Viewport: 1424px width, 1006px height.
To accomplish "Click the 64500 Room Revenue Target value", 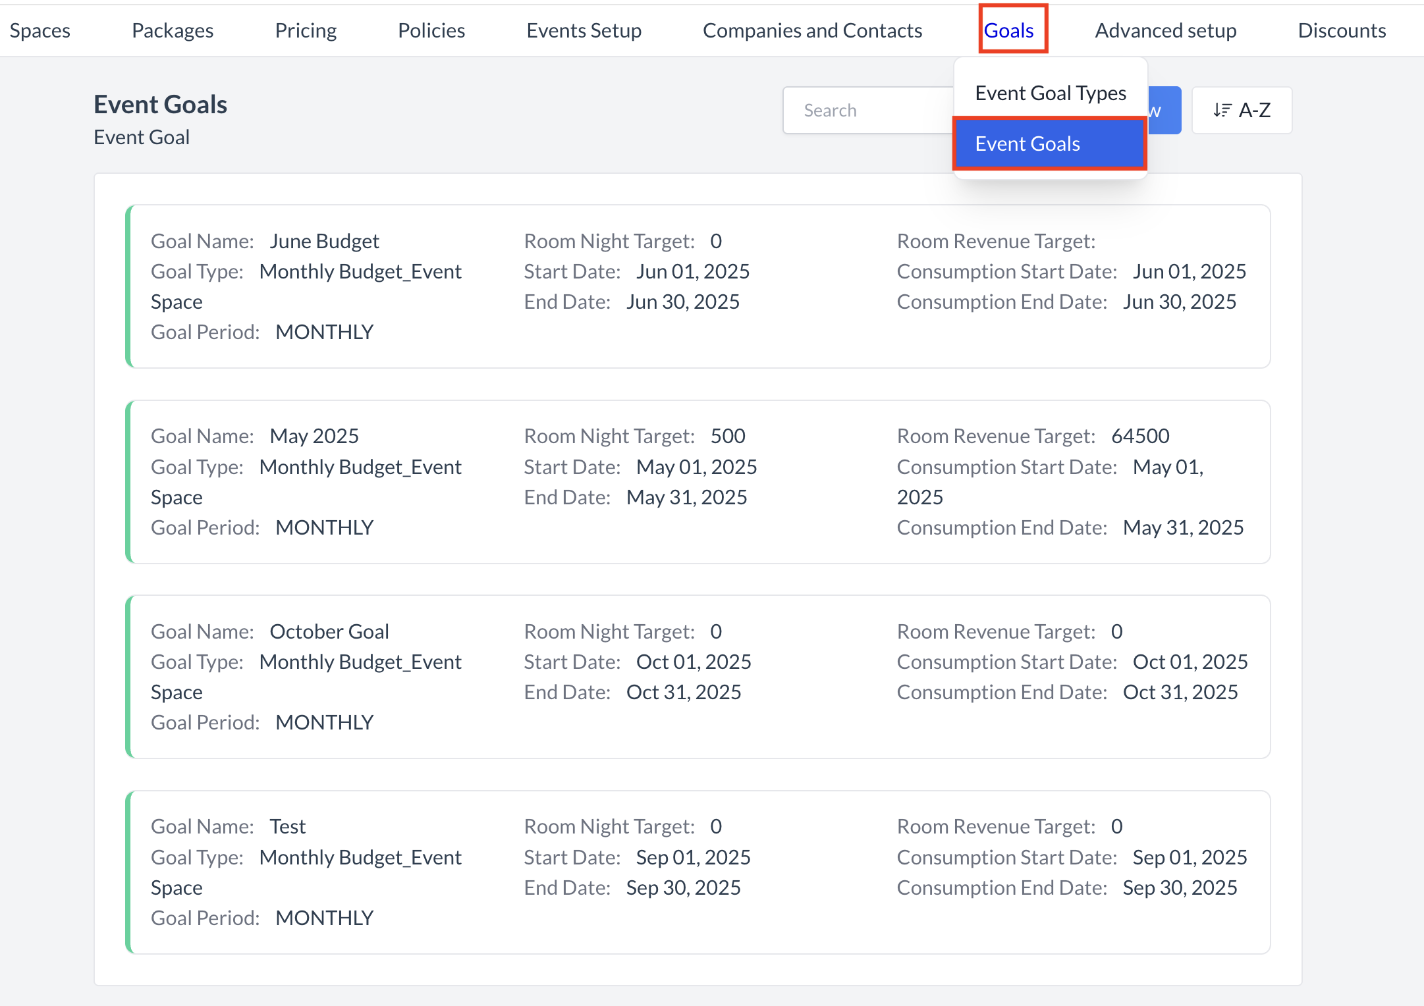I will tap(1140, 436).
